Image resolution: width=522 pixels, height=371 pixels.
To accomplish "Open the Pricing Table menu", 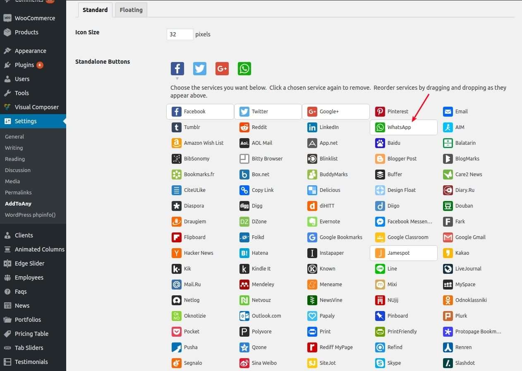I will pyautogui.click(x=33, y=334).
